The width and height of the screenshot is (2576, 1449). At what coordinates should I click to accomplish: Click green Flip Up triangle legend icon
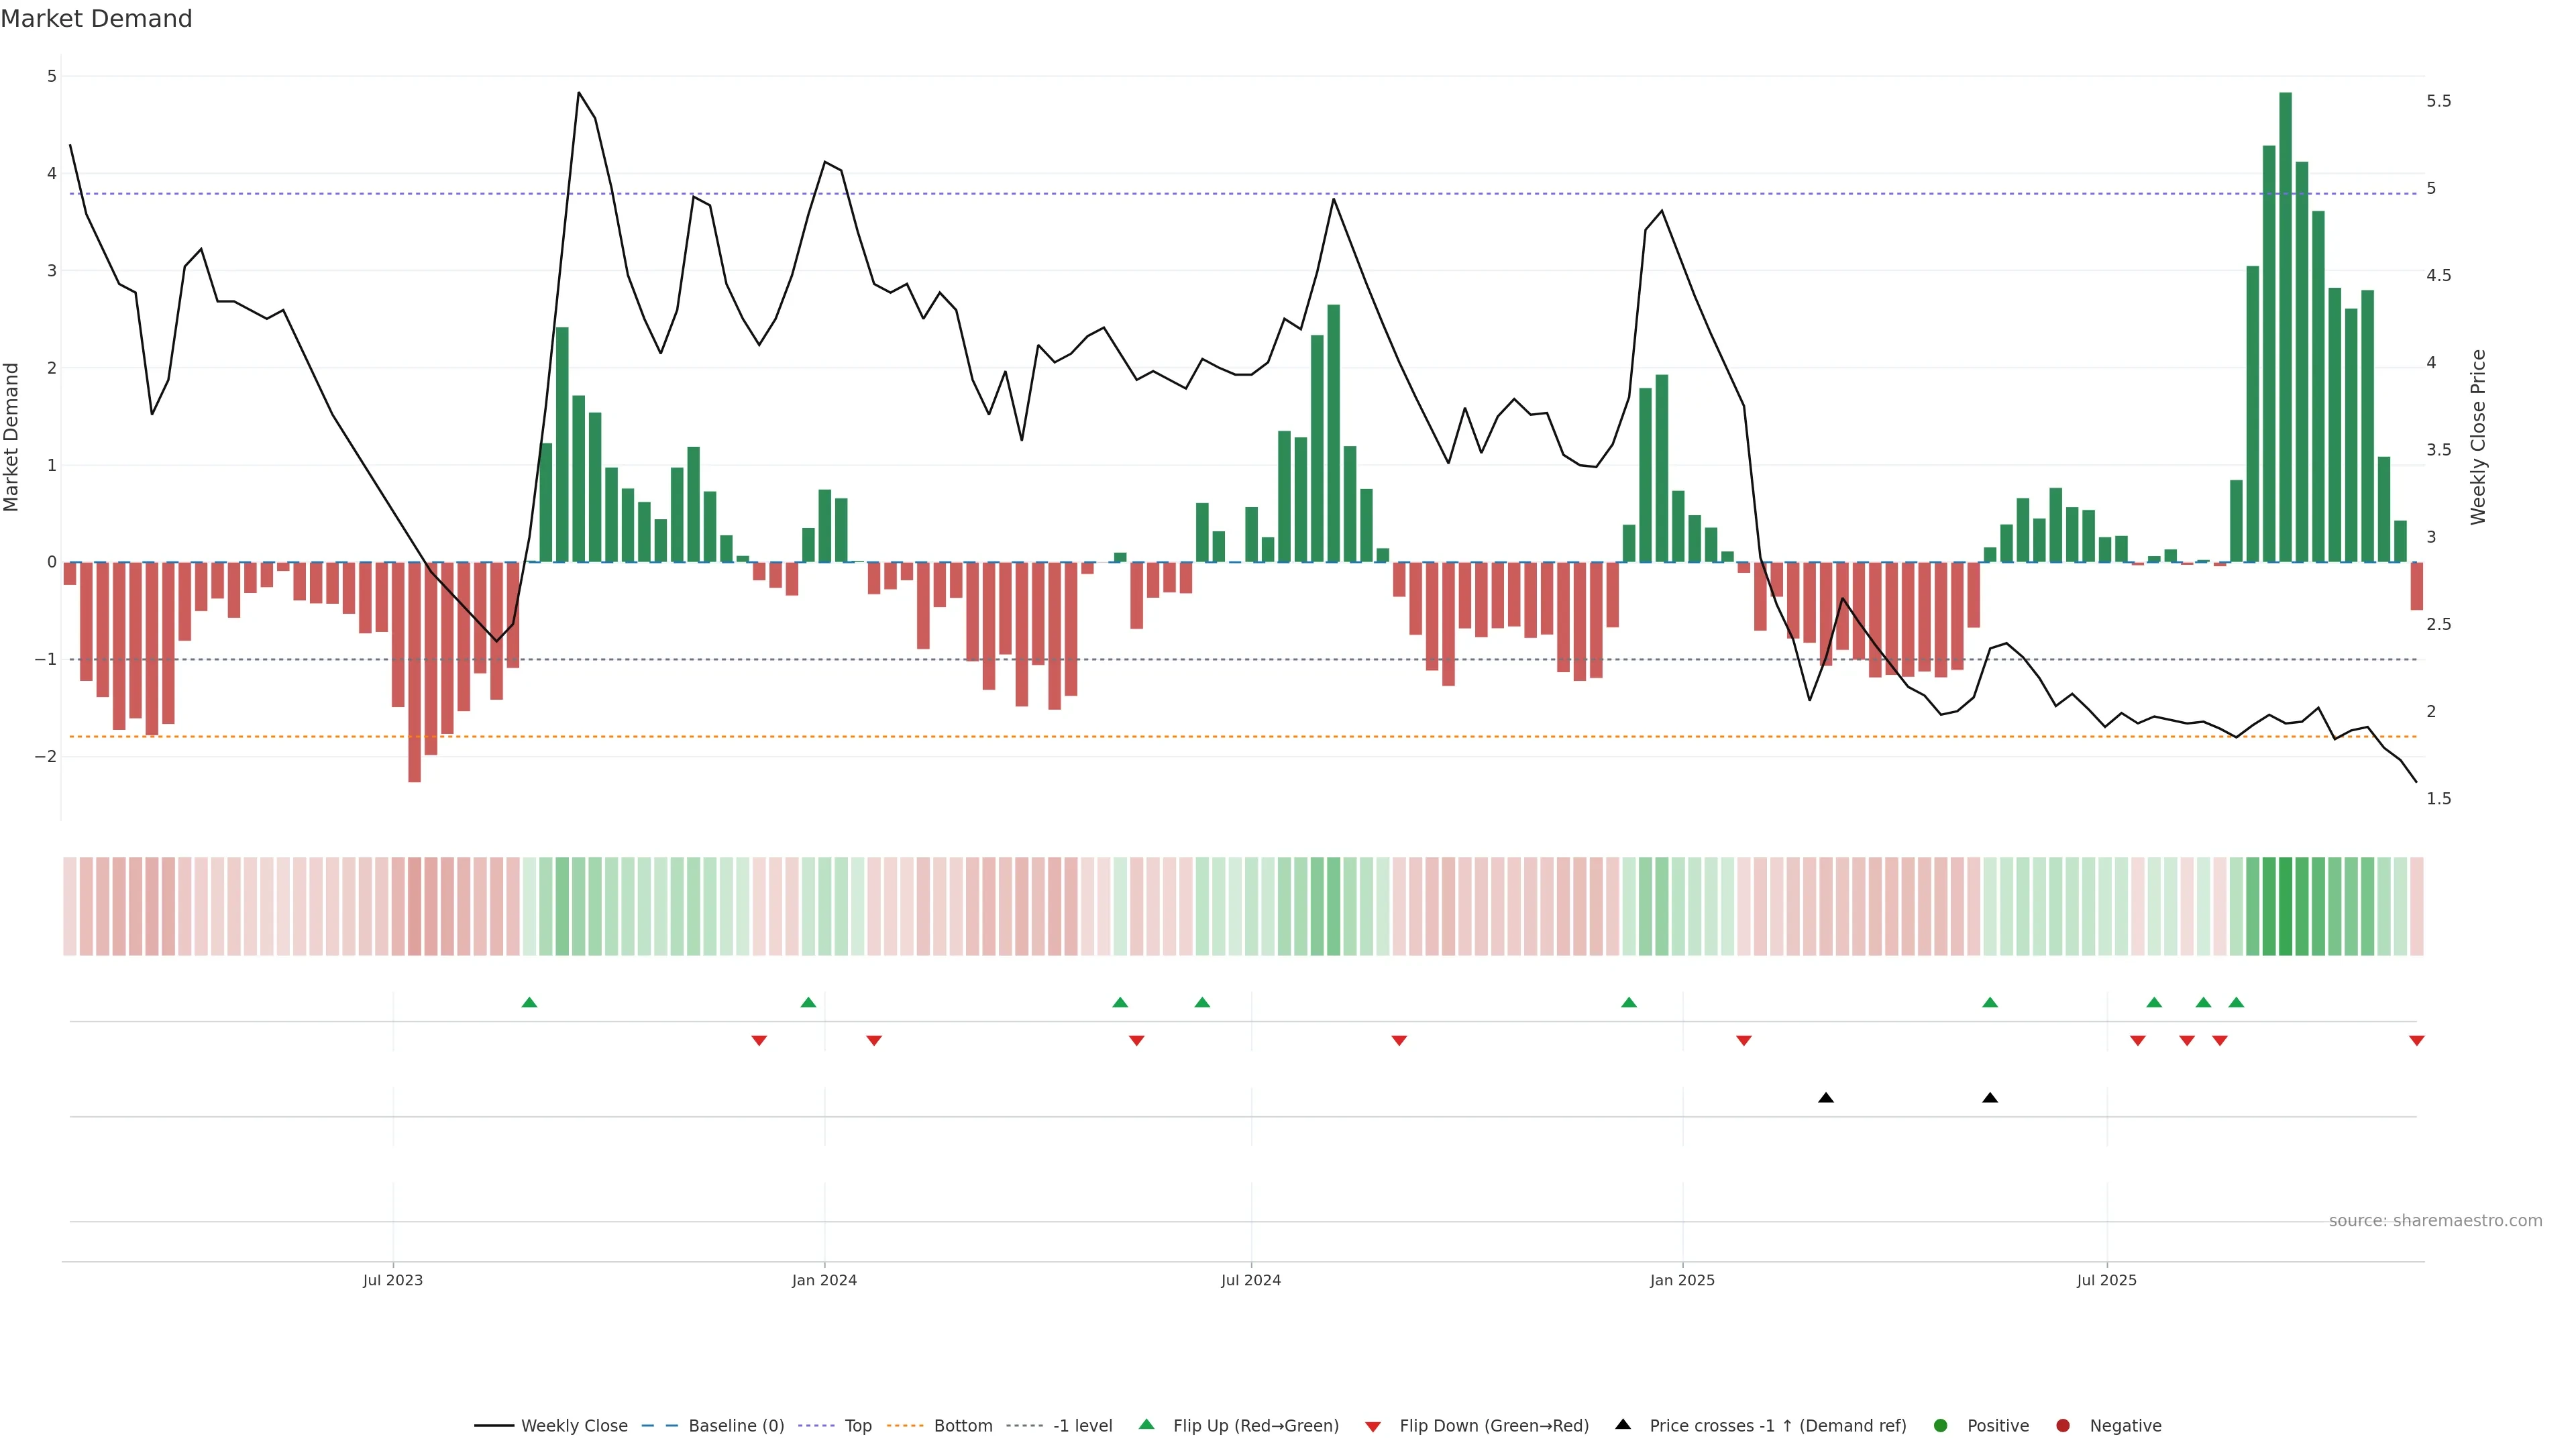click(1147, 1425)
